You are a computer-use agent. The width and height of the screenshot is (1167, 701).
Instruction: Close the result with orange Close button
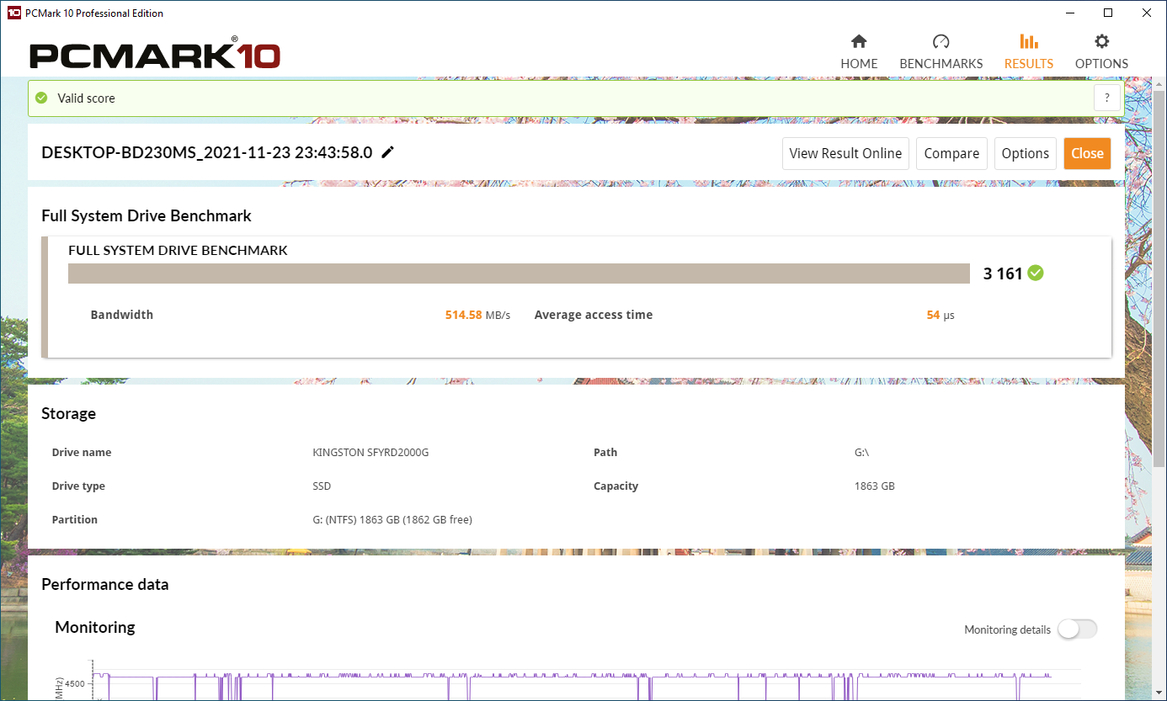point(1087,153)
